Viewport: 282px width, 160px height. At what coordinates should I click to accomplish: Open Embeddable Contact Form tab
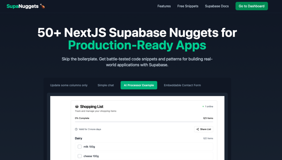182,85
